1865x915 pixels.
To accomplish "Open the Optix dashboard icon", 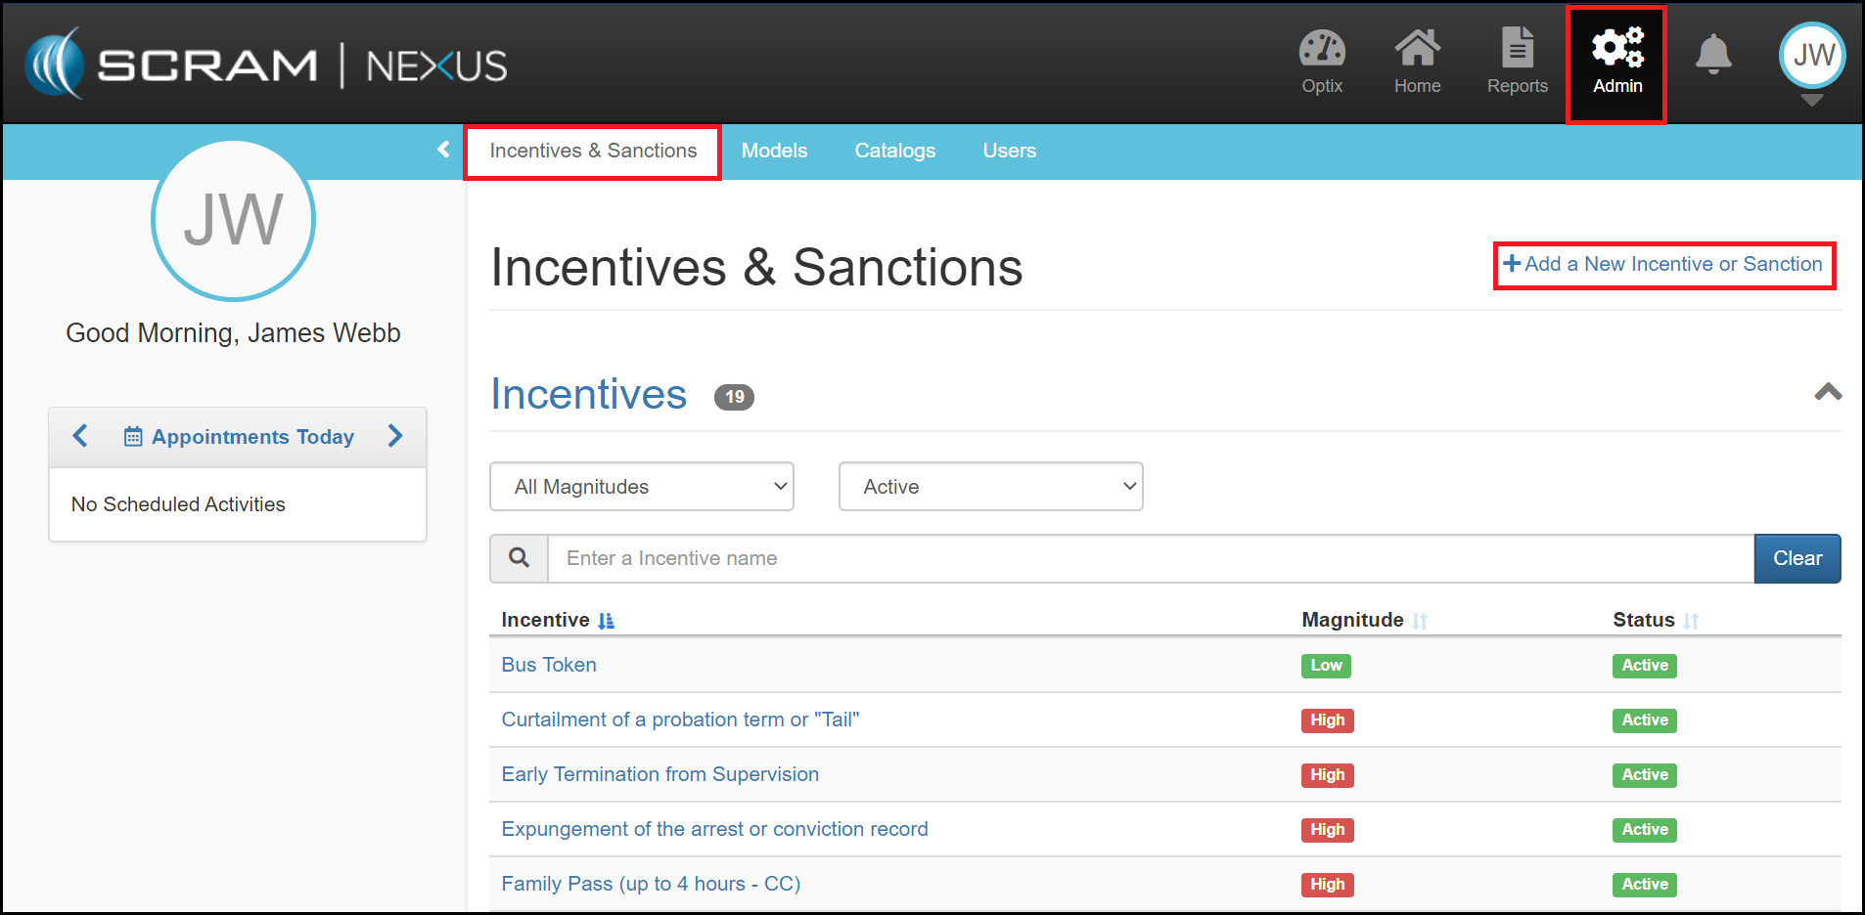I will (x=1322, y=49).
